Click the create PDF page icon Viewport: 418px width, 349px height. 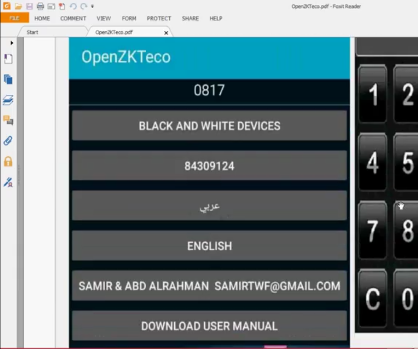click(62, 6)
